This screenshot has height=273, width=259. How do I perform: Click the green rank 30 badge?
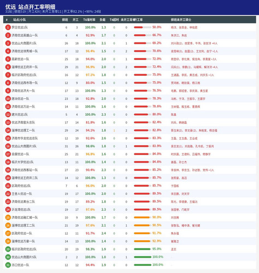point(8,257)
